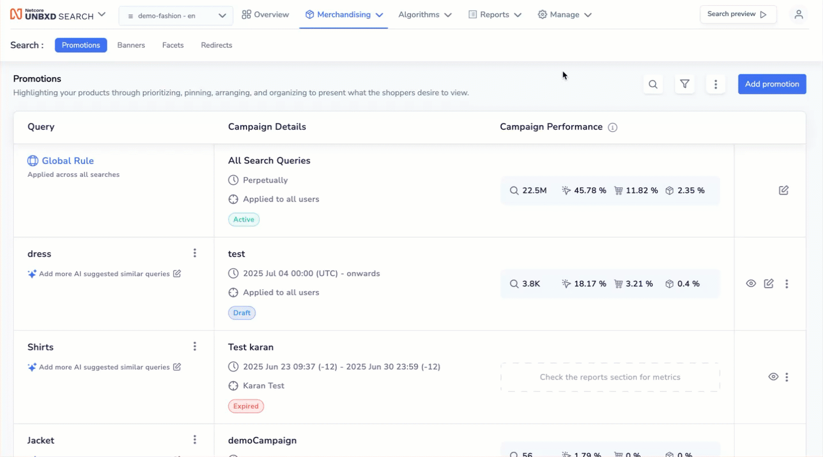This screenshot has width=823, height=457.
Task: Click the Search preview button
Action: (x=738, y=14)
